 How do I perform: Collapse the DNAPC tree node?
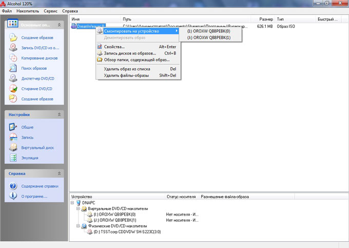(x=72, y=203)
